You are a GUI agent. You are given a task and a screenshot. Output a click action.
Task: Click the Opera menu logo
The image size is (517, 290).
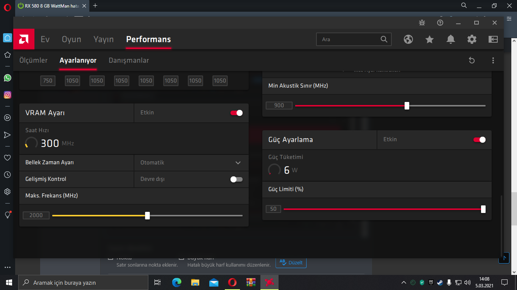pos(7,6)
